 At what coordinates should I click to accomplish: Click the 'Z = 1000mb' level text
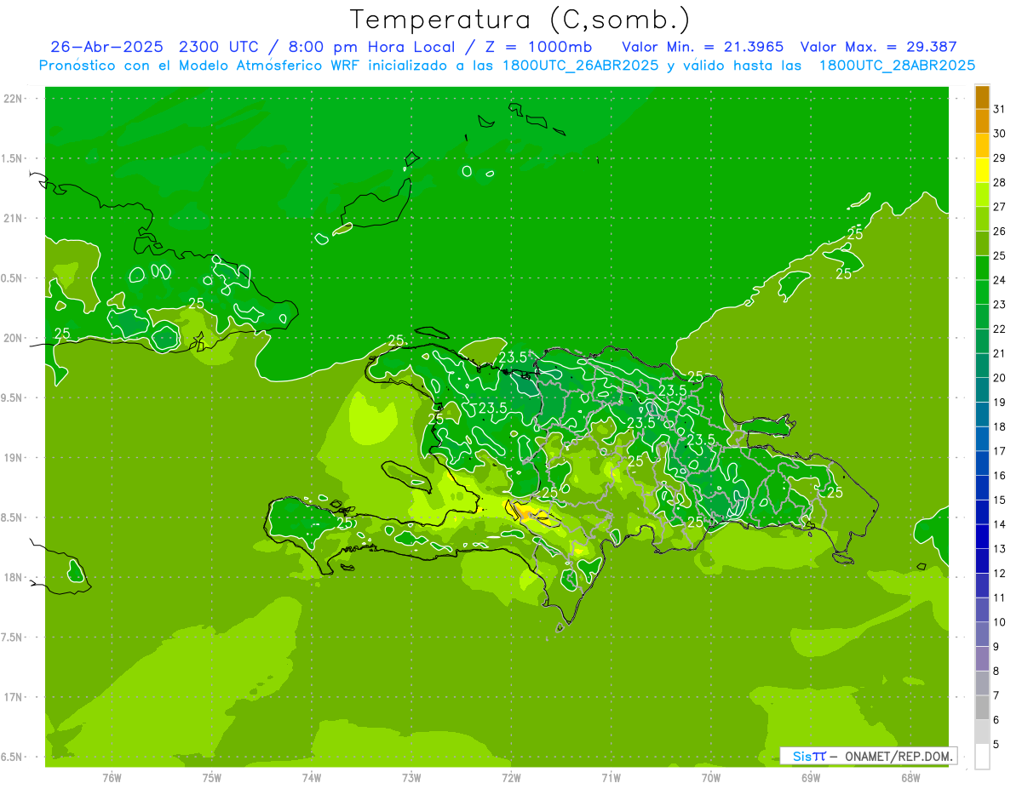coord(537,47)
